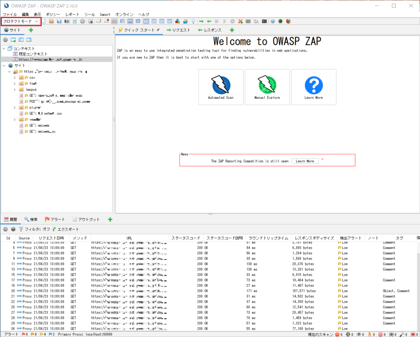
Task: Click the Manual Explore button
Action: (267, 87)
